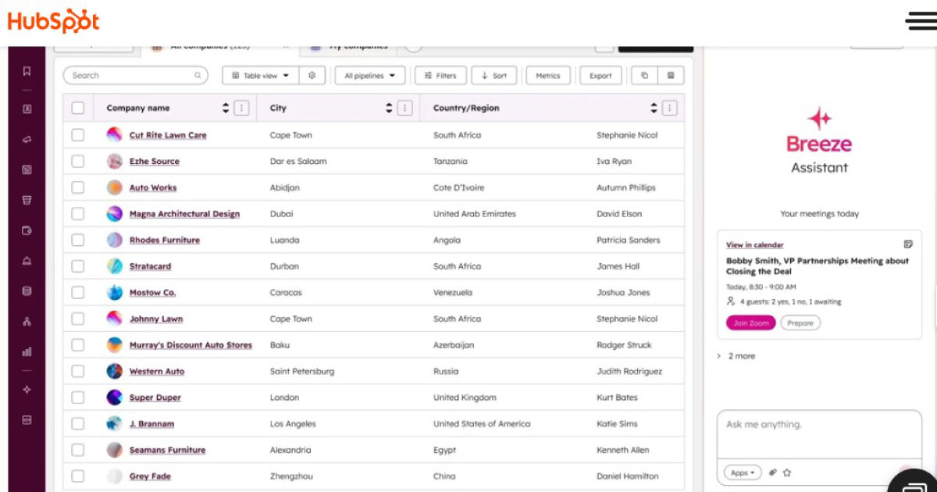Viewport: 937px width, 492px height.
Task: Open the contacts icon in the sidebar
Action: point(27,109)
